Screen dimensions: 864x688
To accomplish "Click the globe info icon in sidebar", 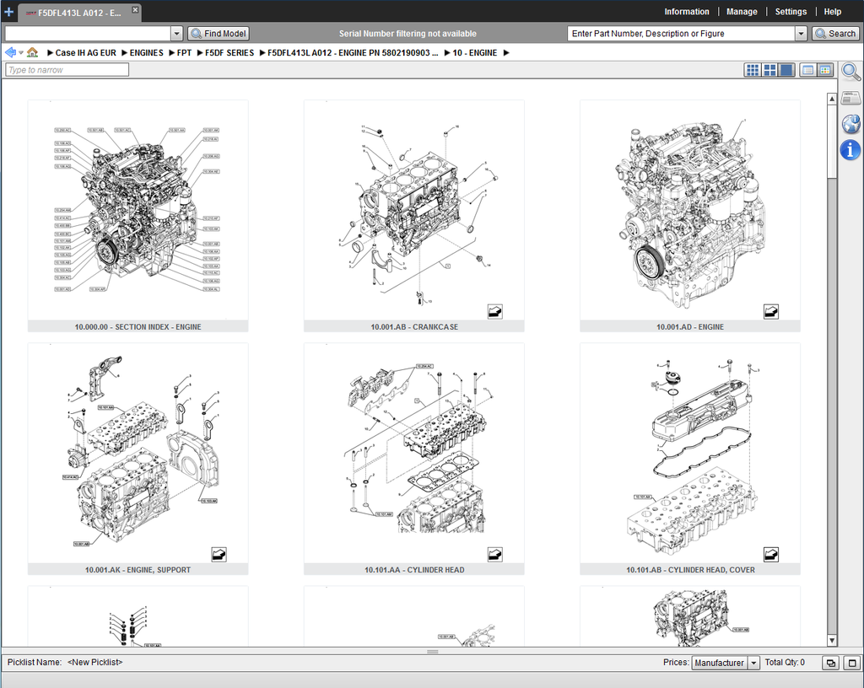I will [850, 124].
